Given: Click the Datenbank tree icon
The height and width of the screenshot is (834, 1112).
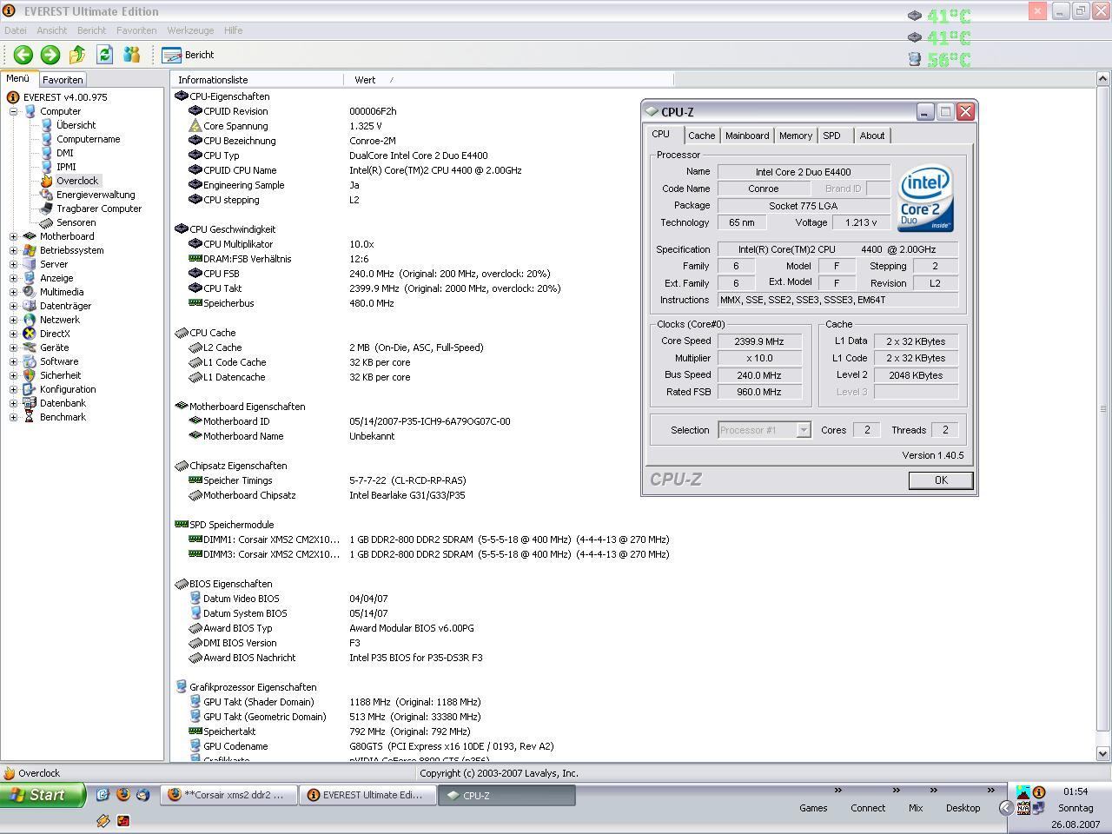Looking at the screenshot, I should pyautogui.click(x=30, y=403).
